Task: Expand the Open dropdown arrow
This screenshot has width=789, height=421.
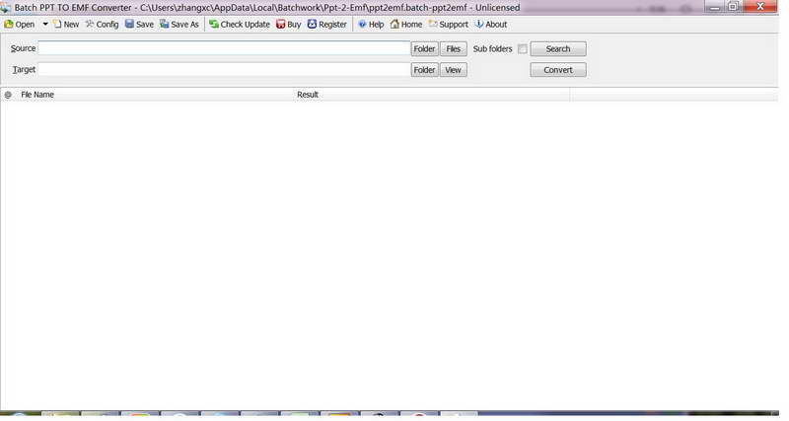Action: point(45,24)
